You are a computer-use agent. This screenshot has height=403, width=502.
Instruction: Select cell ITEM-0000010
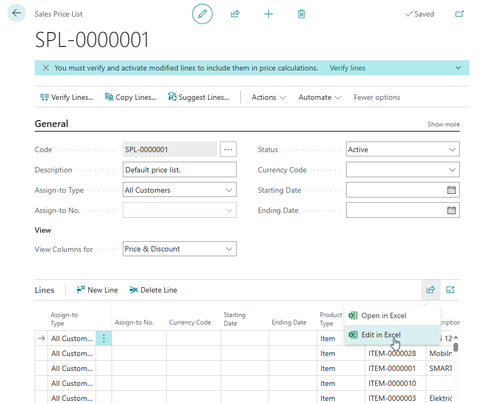pyautogui.click(x=395, y=383)
